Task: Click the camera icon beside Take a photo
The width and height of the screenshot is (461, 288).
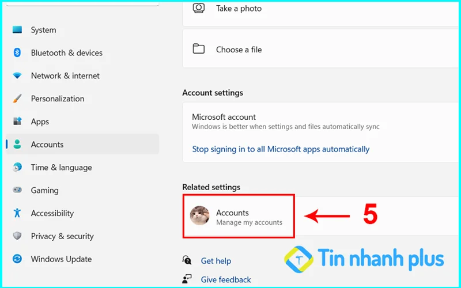Action: tap(199, 8)
